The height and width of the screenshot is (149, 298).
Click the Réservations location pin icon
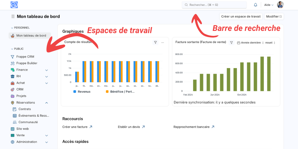(12, 103)
